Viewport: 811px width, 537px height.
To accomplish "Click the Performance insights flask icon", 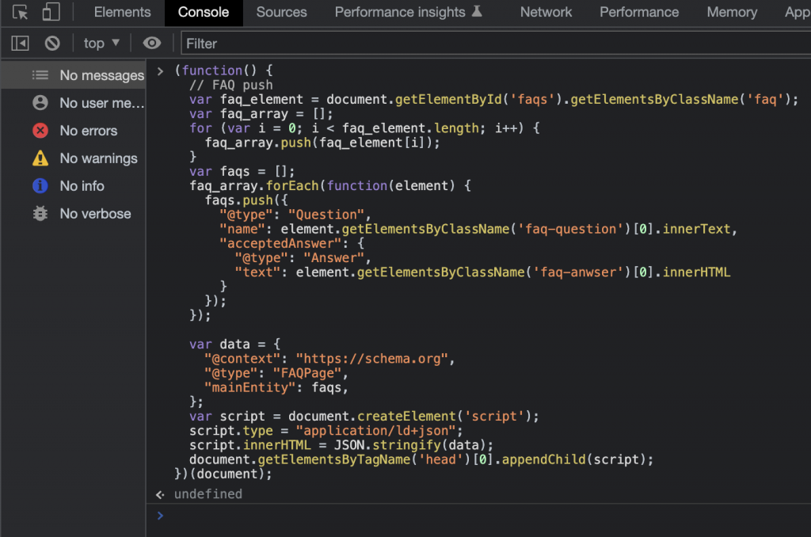I will [x=477, y=11].
